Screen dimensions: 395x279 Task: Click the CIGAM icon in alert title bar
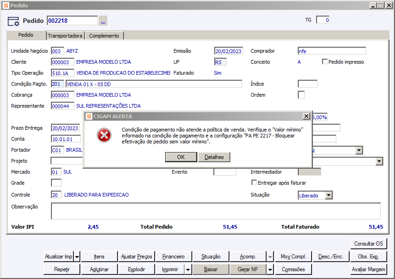89,116
